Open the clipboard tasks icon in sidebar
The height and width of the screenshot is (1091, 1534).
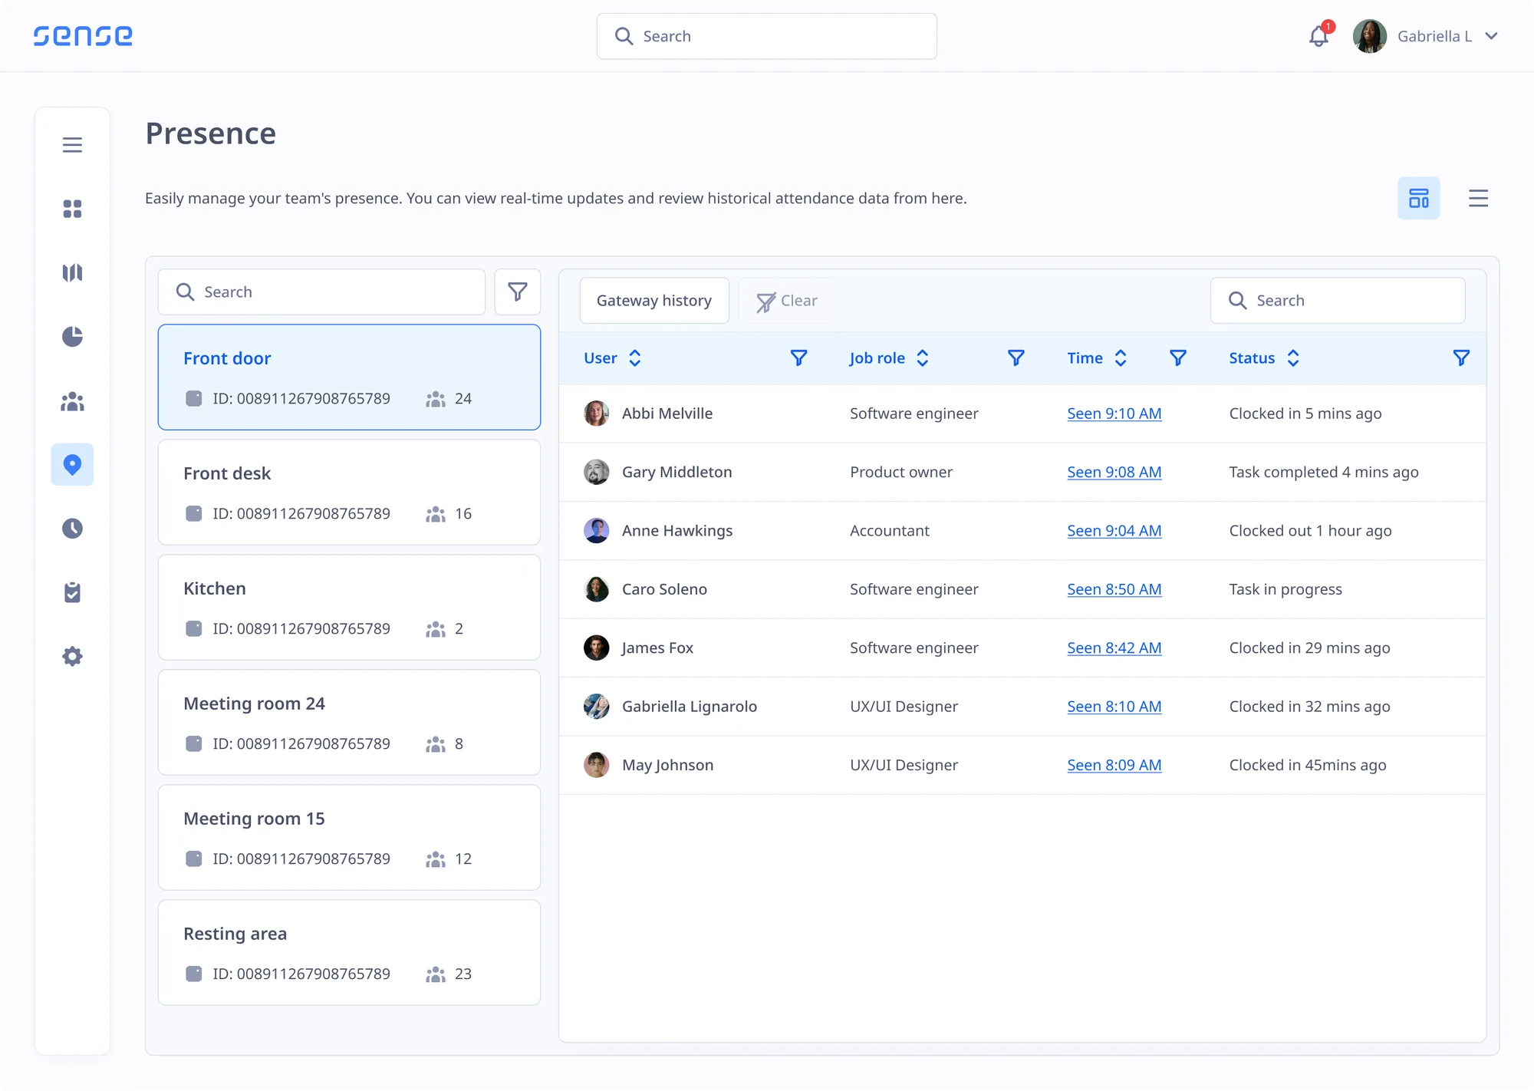click(72, 592)
